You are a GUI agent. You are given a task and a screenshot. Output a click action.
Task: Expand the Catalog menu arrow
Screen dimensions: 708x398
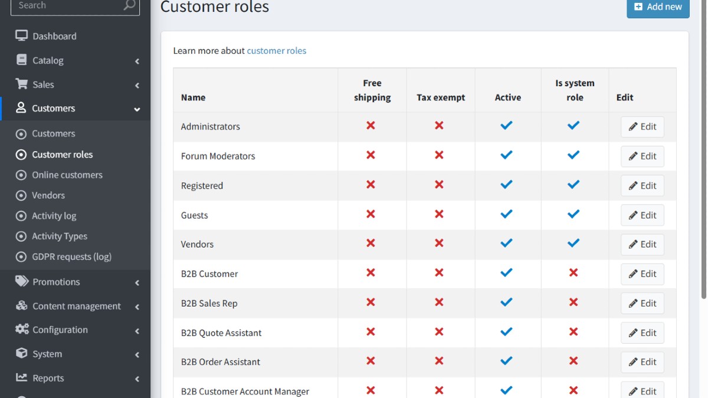tap(137, 61)
